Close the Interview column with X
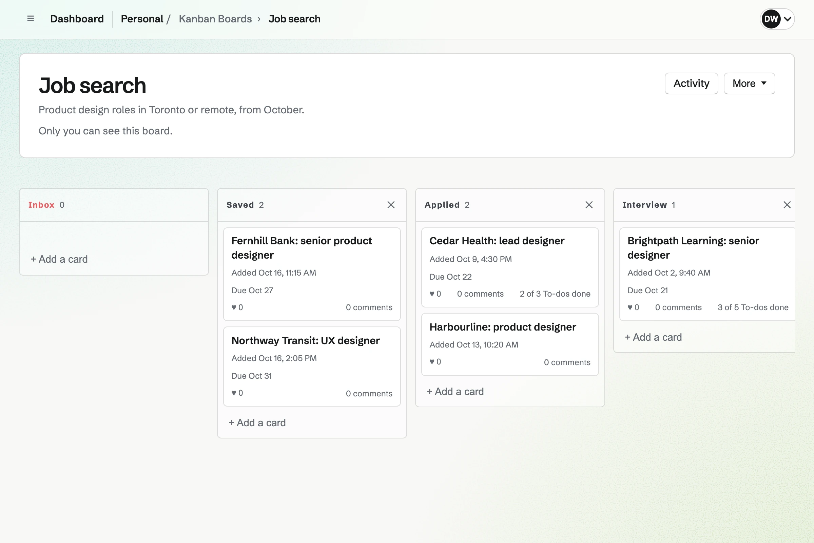 coord(787,205)
